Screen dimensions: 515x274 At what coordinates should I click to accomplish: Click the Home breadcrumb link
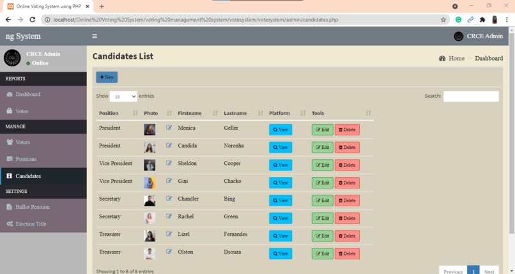452,58
